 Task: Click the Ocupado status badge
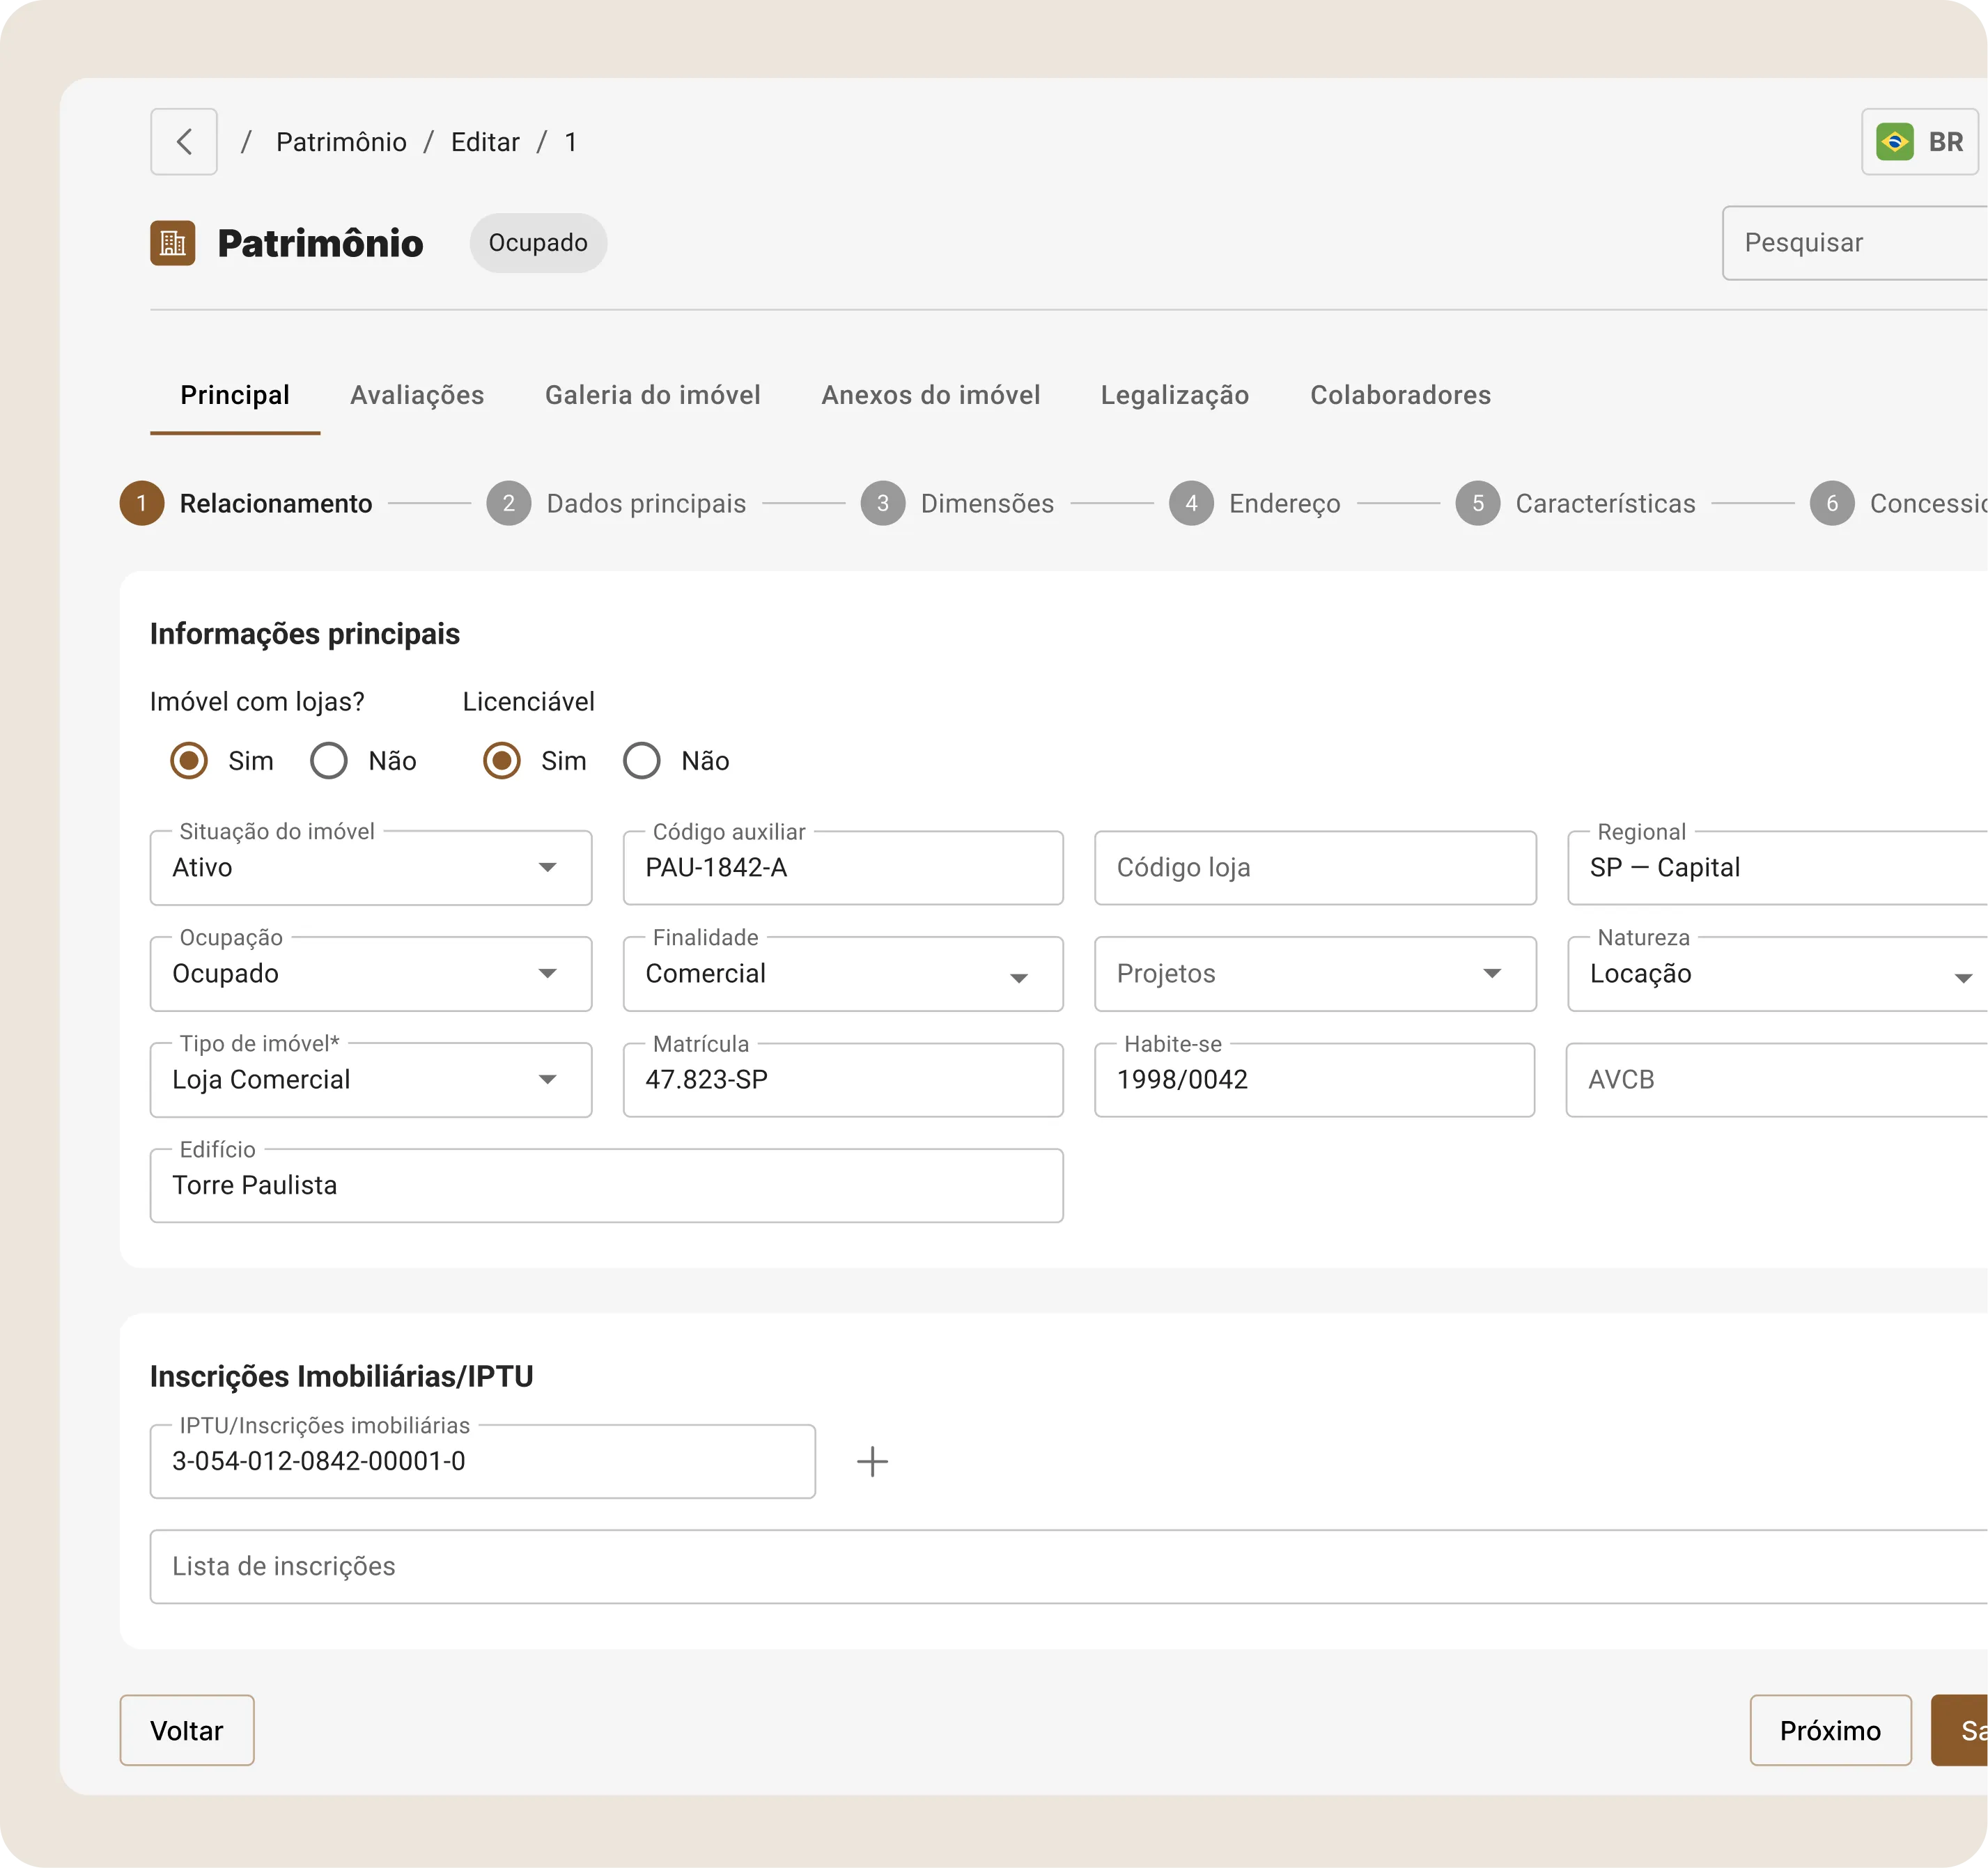coord(538,243)
